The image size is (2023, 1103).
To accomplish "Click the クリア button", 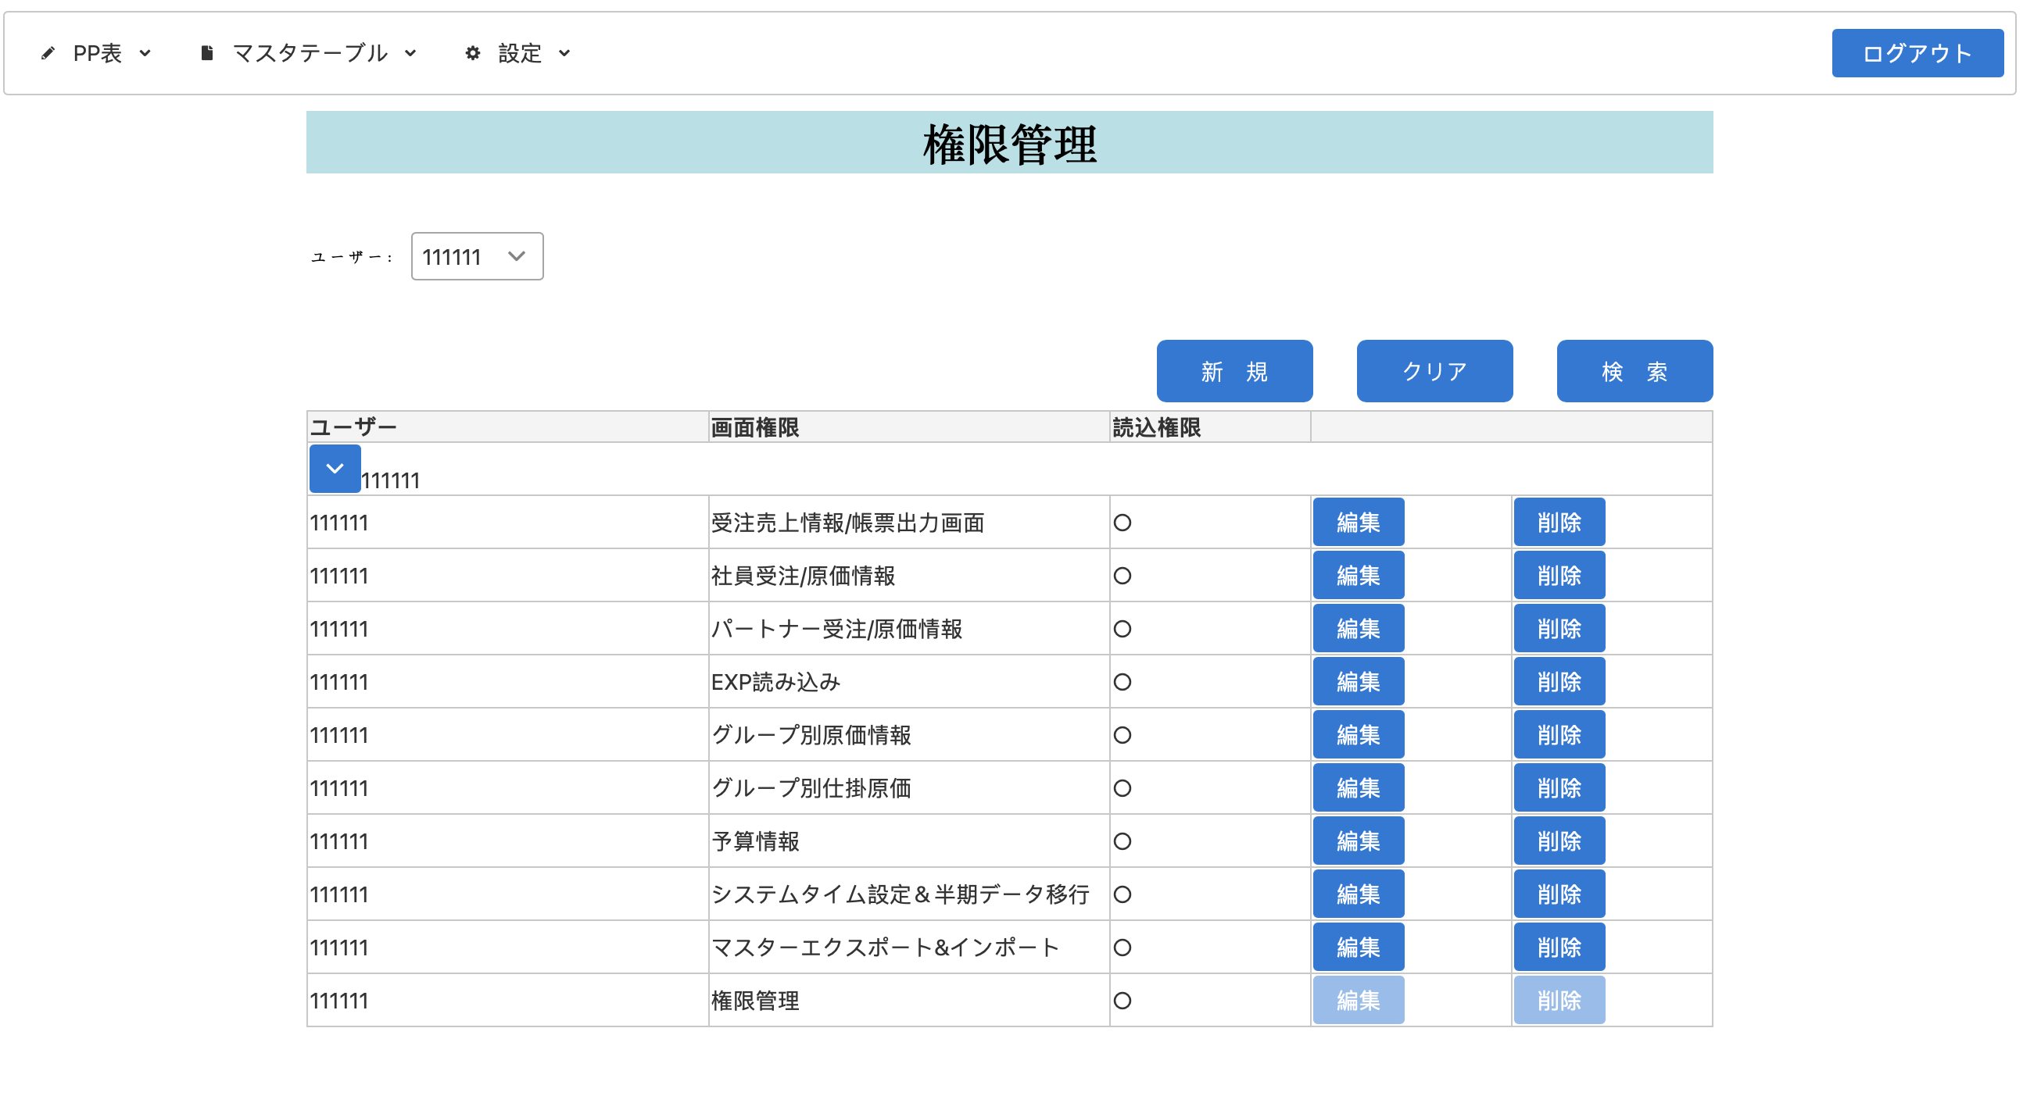I will pos(1434,371).
